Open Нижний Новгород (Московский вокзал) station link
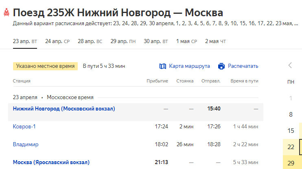This screenshot has height=169, width=302. pos(64,108)
